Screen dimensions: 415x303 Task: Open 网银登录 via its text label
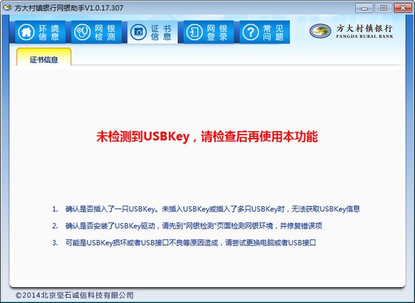point(216,32)
